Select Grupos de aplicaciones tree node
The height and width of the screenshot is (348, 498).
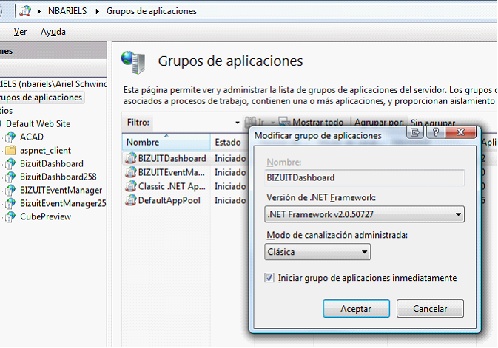click(41, 98)
